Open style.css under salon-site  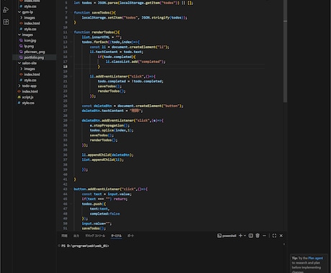[30, 80]
